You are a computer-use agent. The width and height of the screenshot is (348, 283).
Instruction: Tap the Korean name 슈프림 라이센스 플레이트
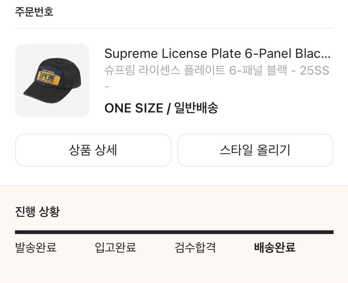pyautogui.click(x=165, y=71)
